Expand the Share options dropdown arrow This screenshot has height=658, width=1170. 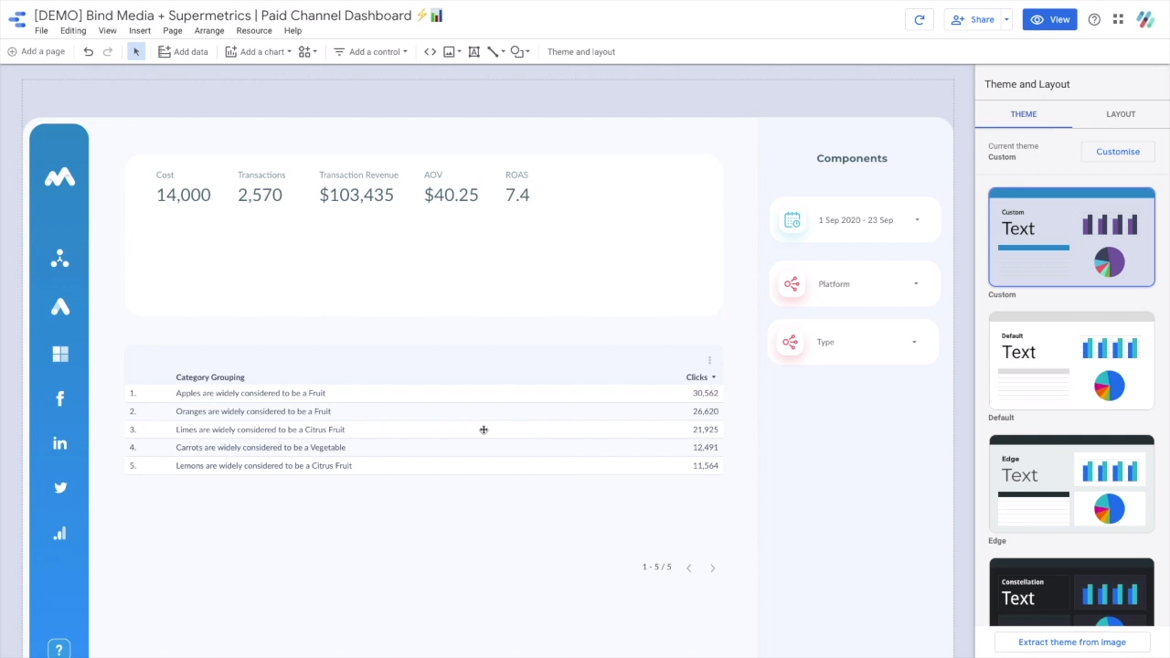tap(1006, 19)
